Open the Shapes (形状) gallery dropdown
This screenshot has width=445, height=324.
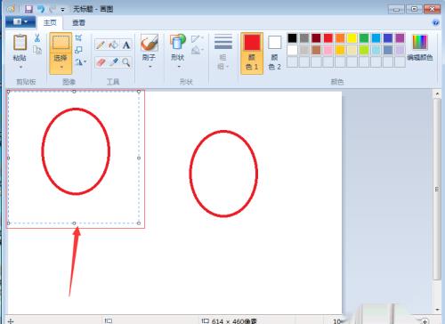point(179,67)
